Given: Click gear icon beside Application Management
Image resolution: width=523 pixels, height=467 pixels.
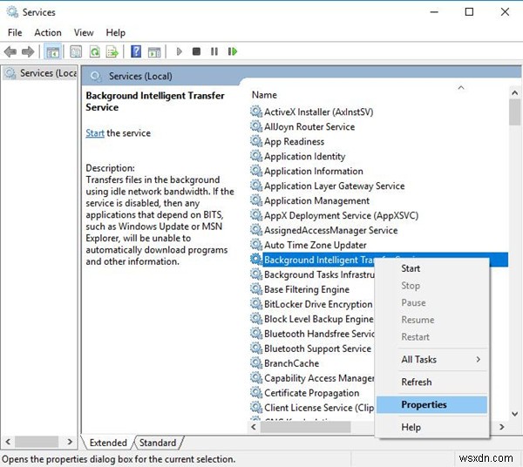Looking at the screenshot, I should point(256,200).
